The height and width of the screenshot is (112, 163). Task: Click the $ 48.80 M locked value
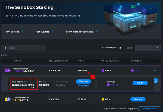point(54,70)
